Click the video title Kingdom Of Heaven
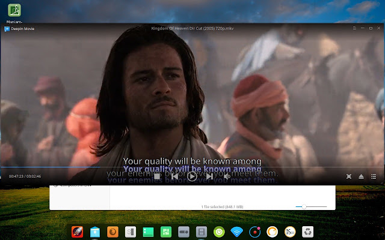Image resolution: width=385 pixels, height=240 pixels. (x=192, y=28)
